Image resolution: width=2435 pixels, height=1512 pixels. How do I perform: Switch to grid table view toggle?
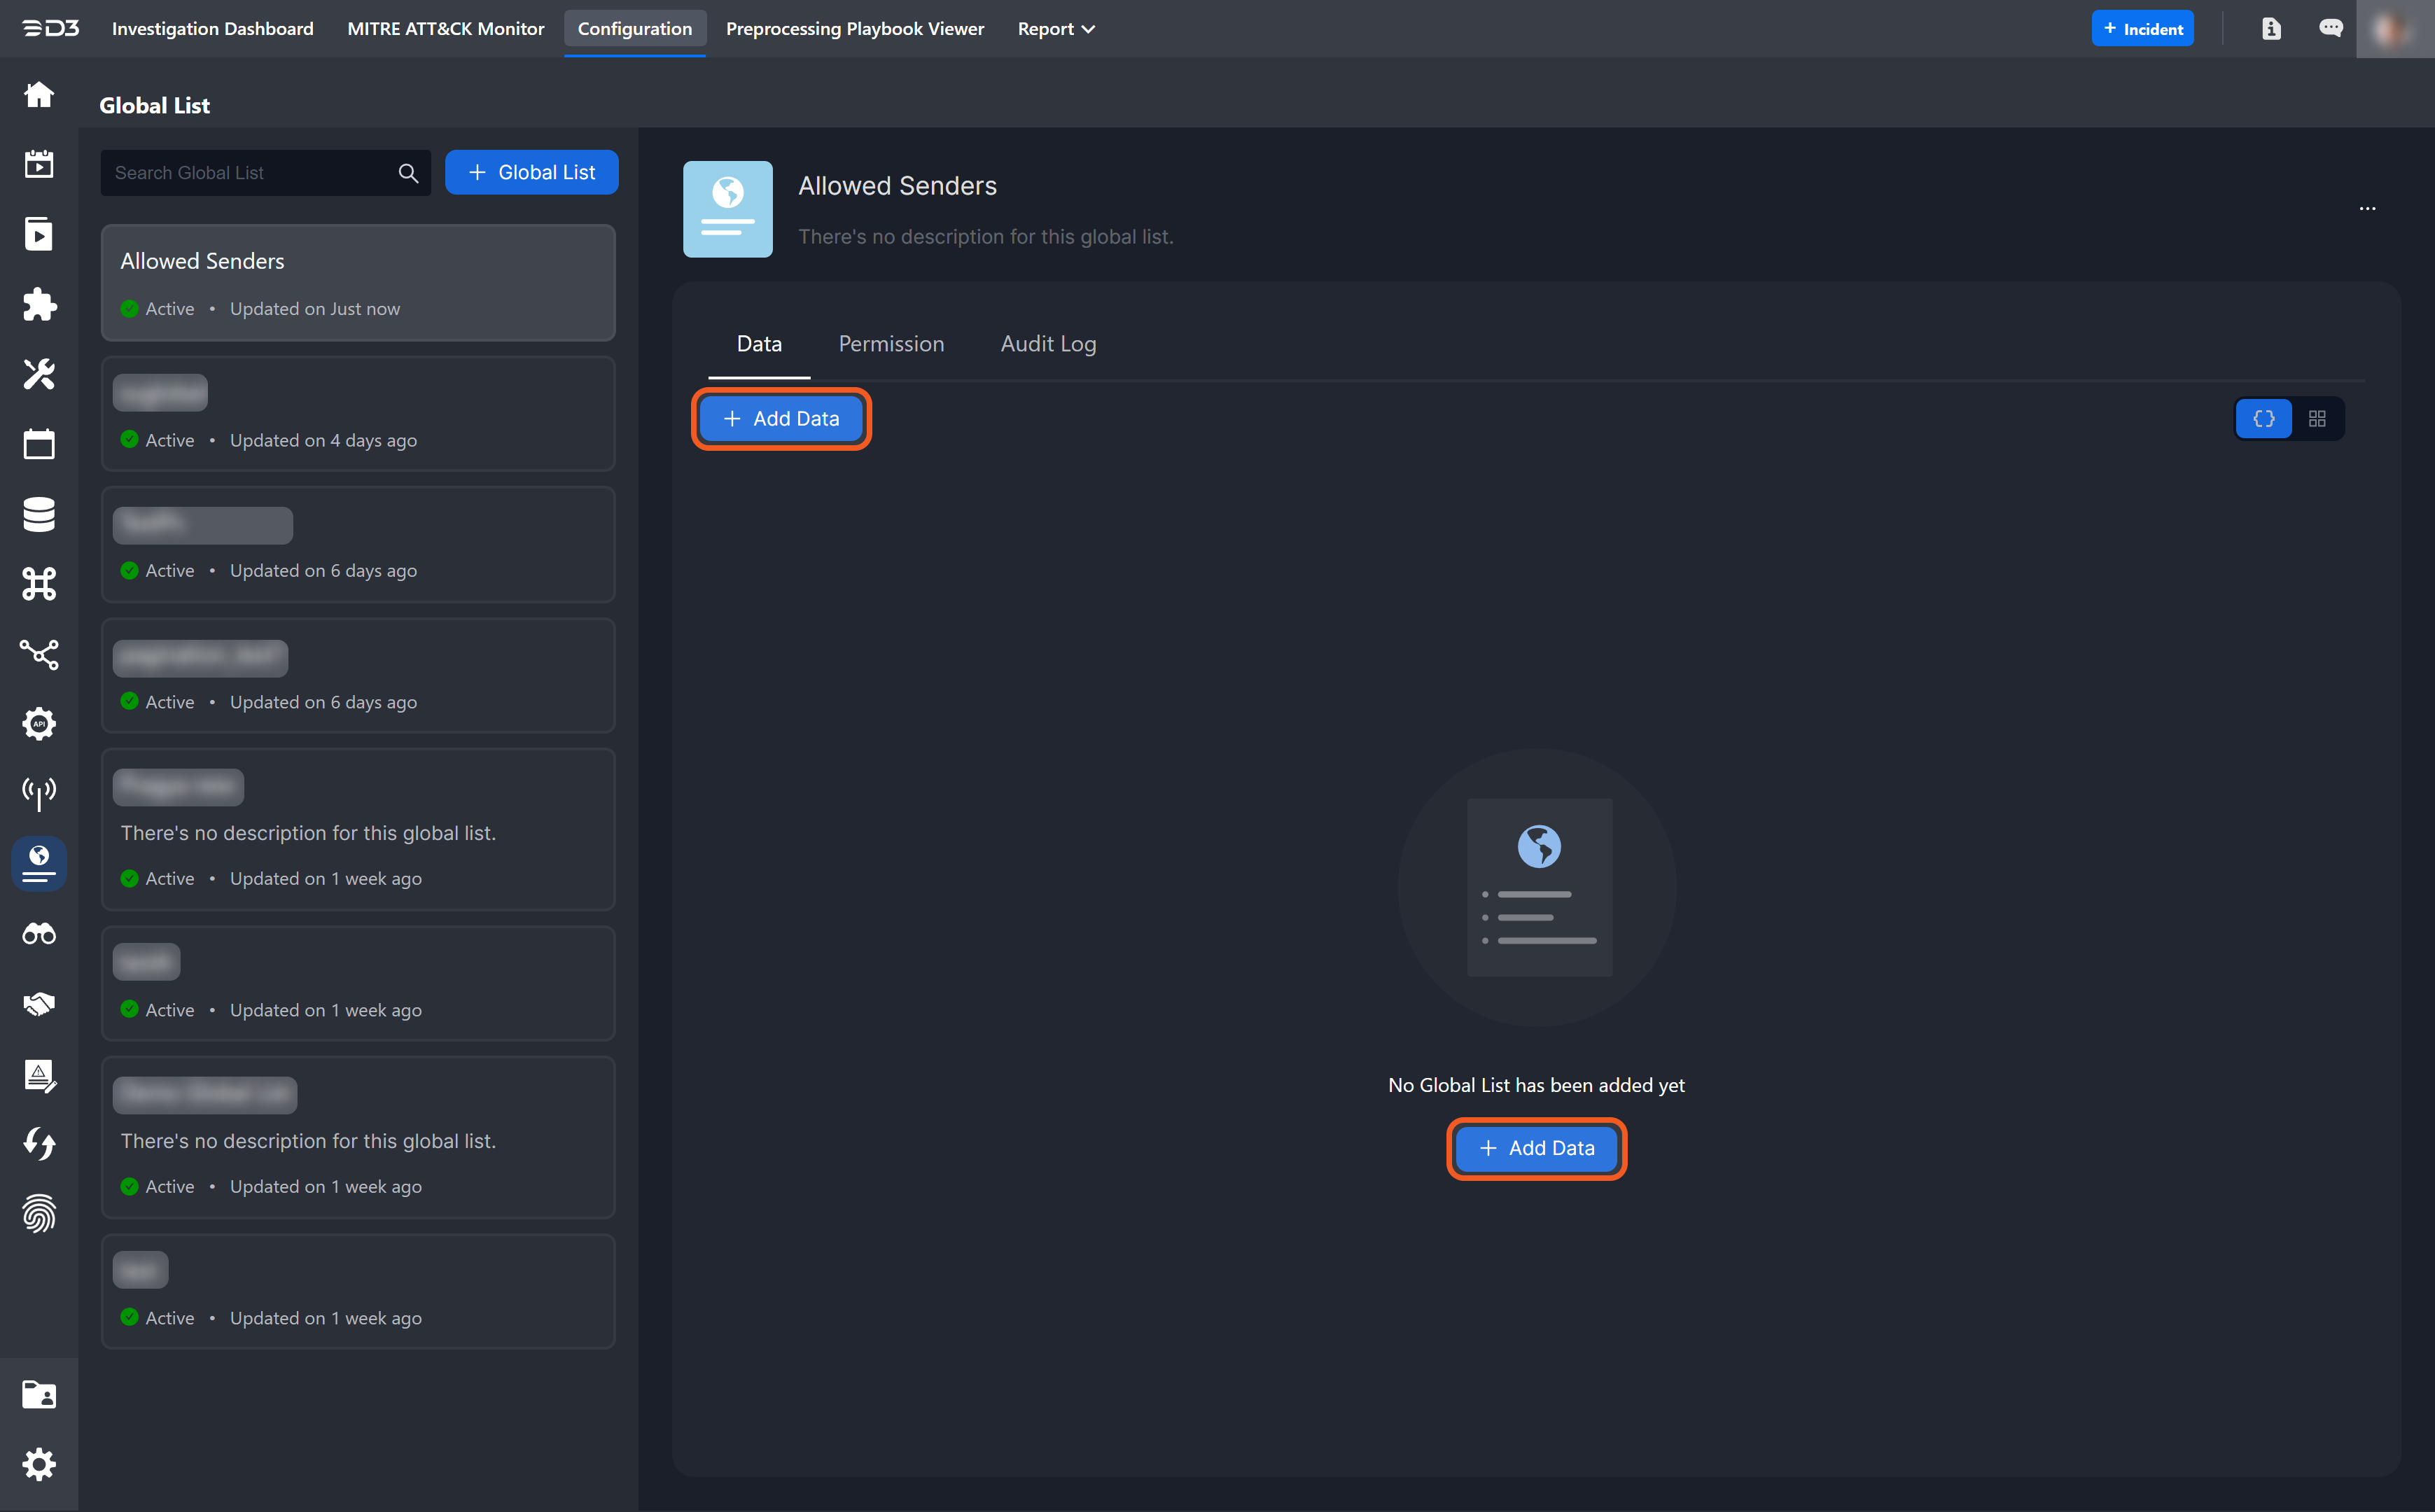pyautogui.click(x=2317, y=419)
